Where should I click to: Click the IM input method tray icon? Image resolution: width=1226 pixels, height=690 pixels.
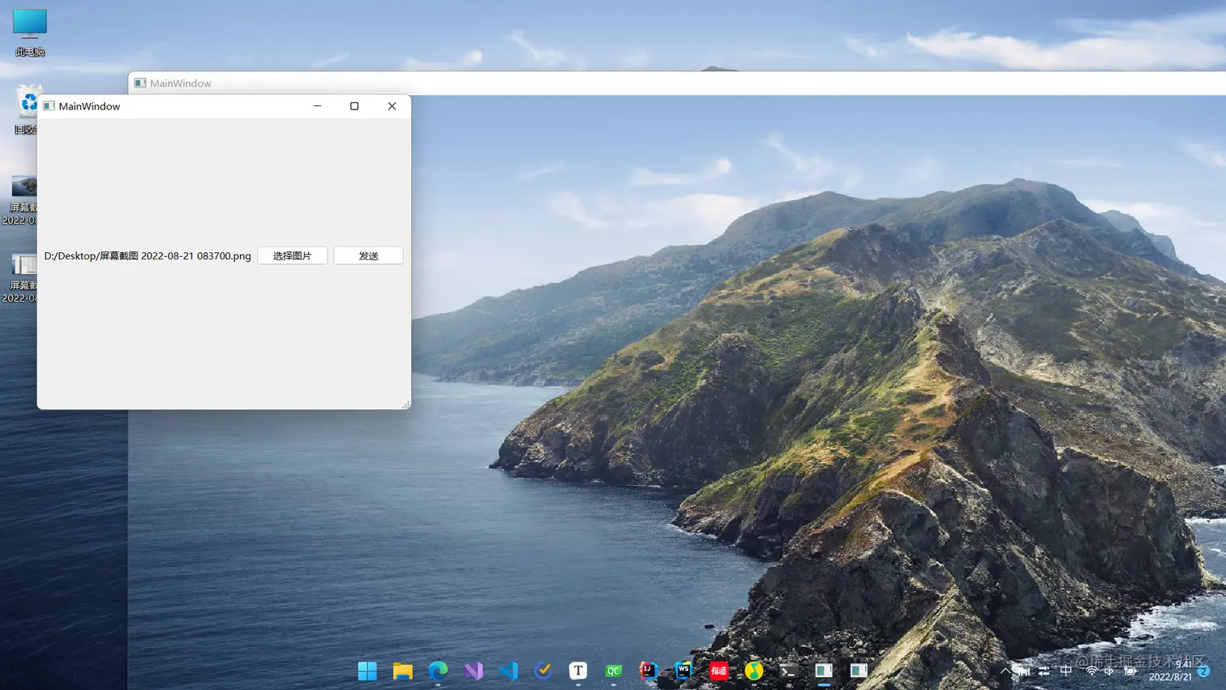[1024, 671]
